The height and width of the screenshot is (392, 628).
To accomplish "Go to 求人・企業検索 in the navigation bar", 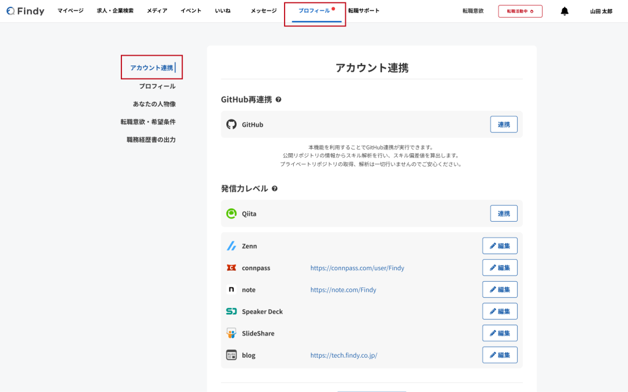I will 115,11.
